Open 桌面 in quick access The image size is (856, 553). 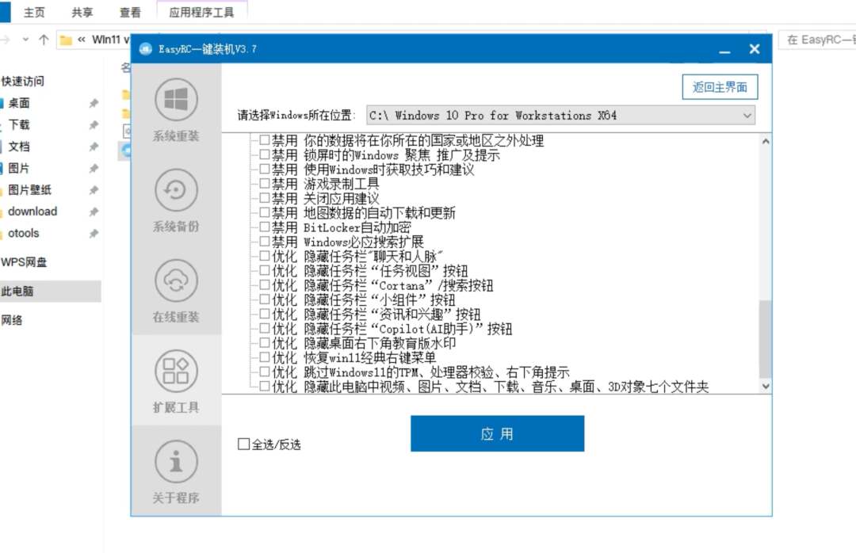(19, 103)
